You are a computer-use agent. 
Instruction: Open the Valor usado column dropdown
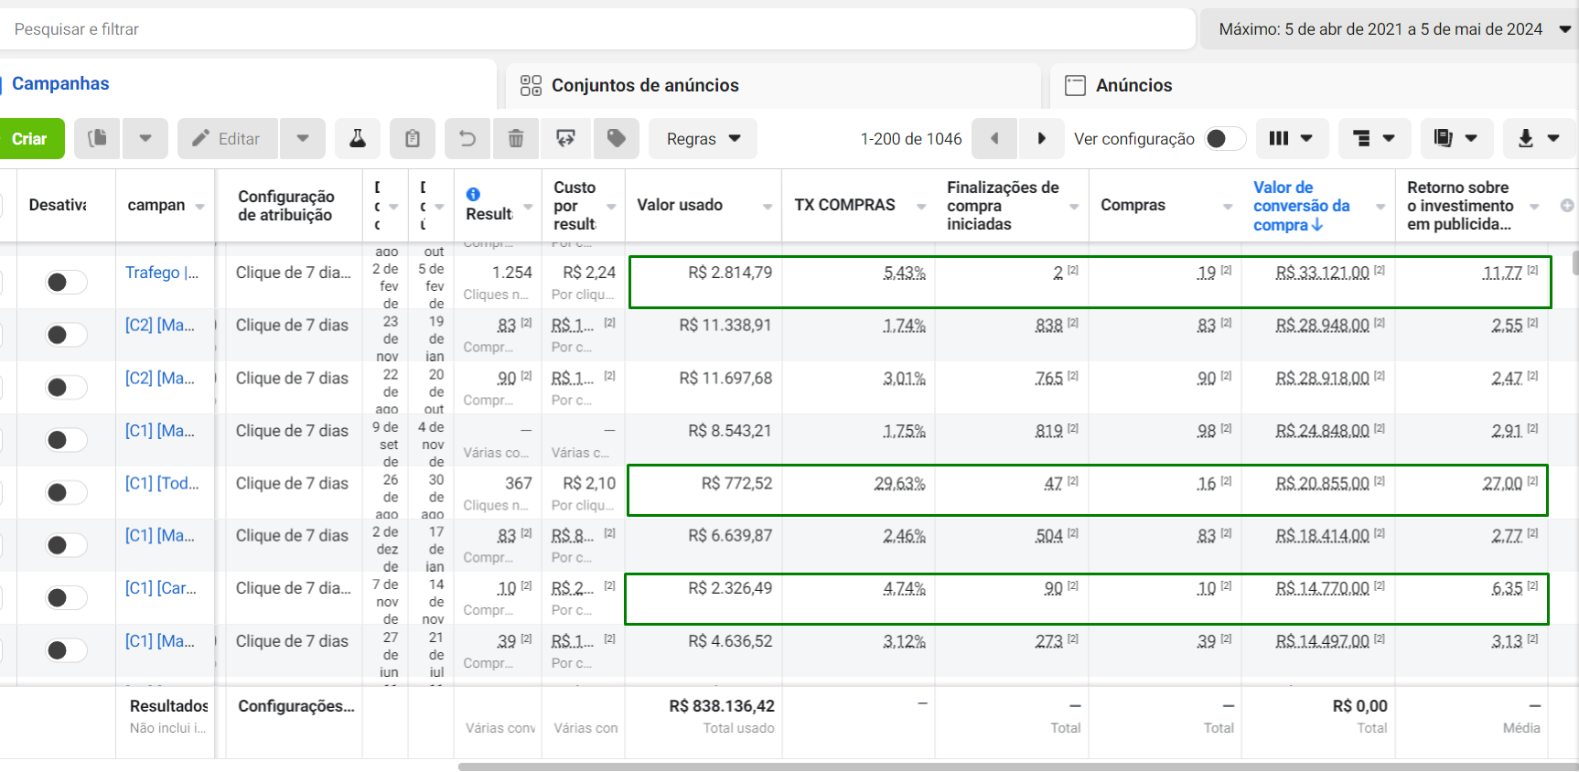tap(768, 207)
